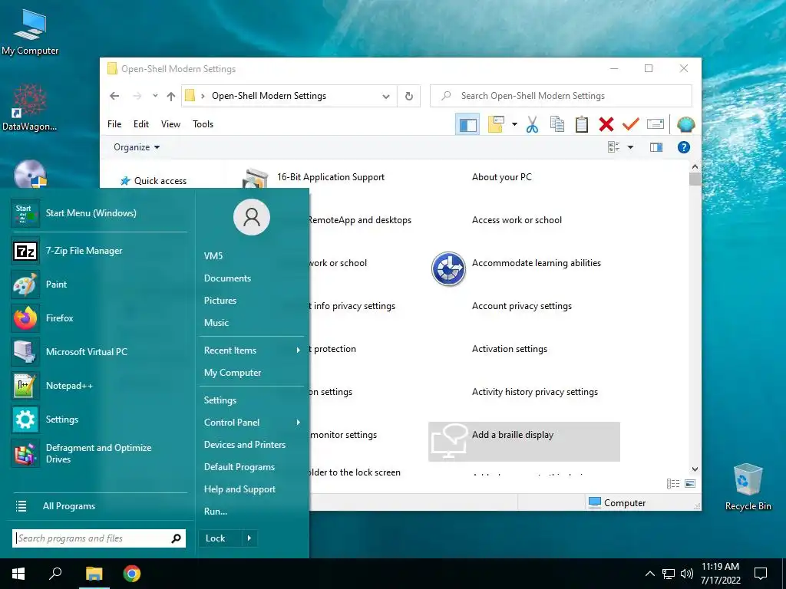This screenshot has height=589, width=786.
Task: Toggle the preview pane button
Action: click(x=656, y=147)
